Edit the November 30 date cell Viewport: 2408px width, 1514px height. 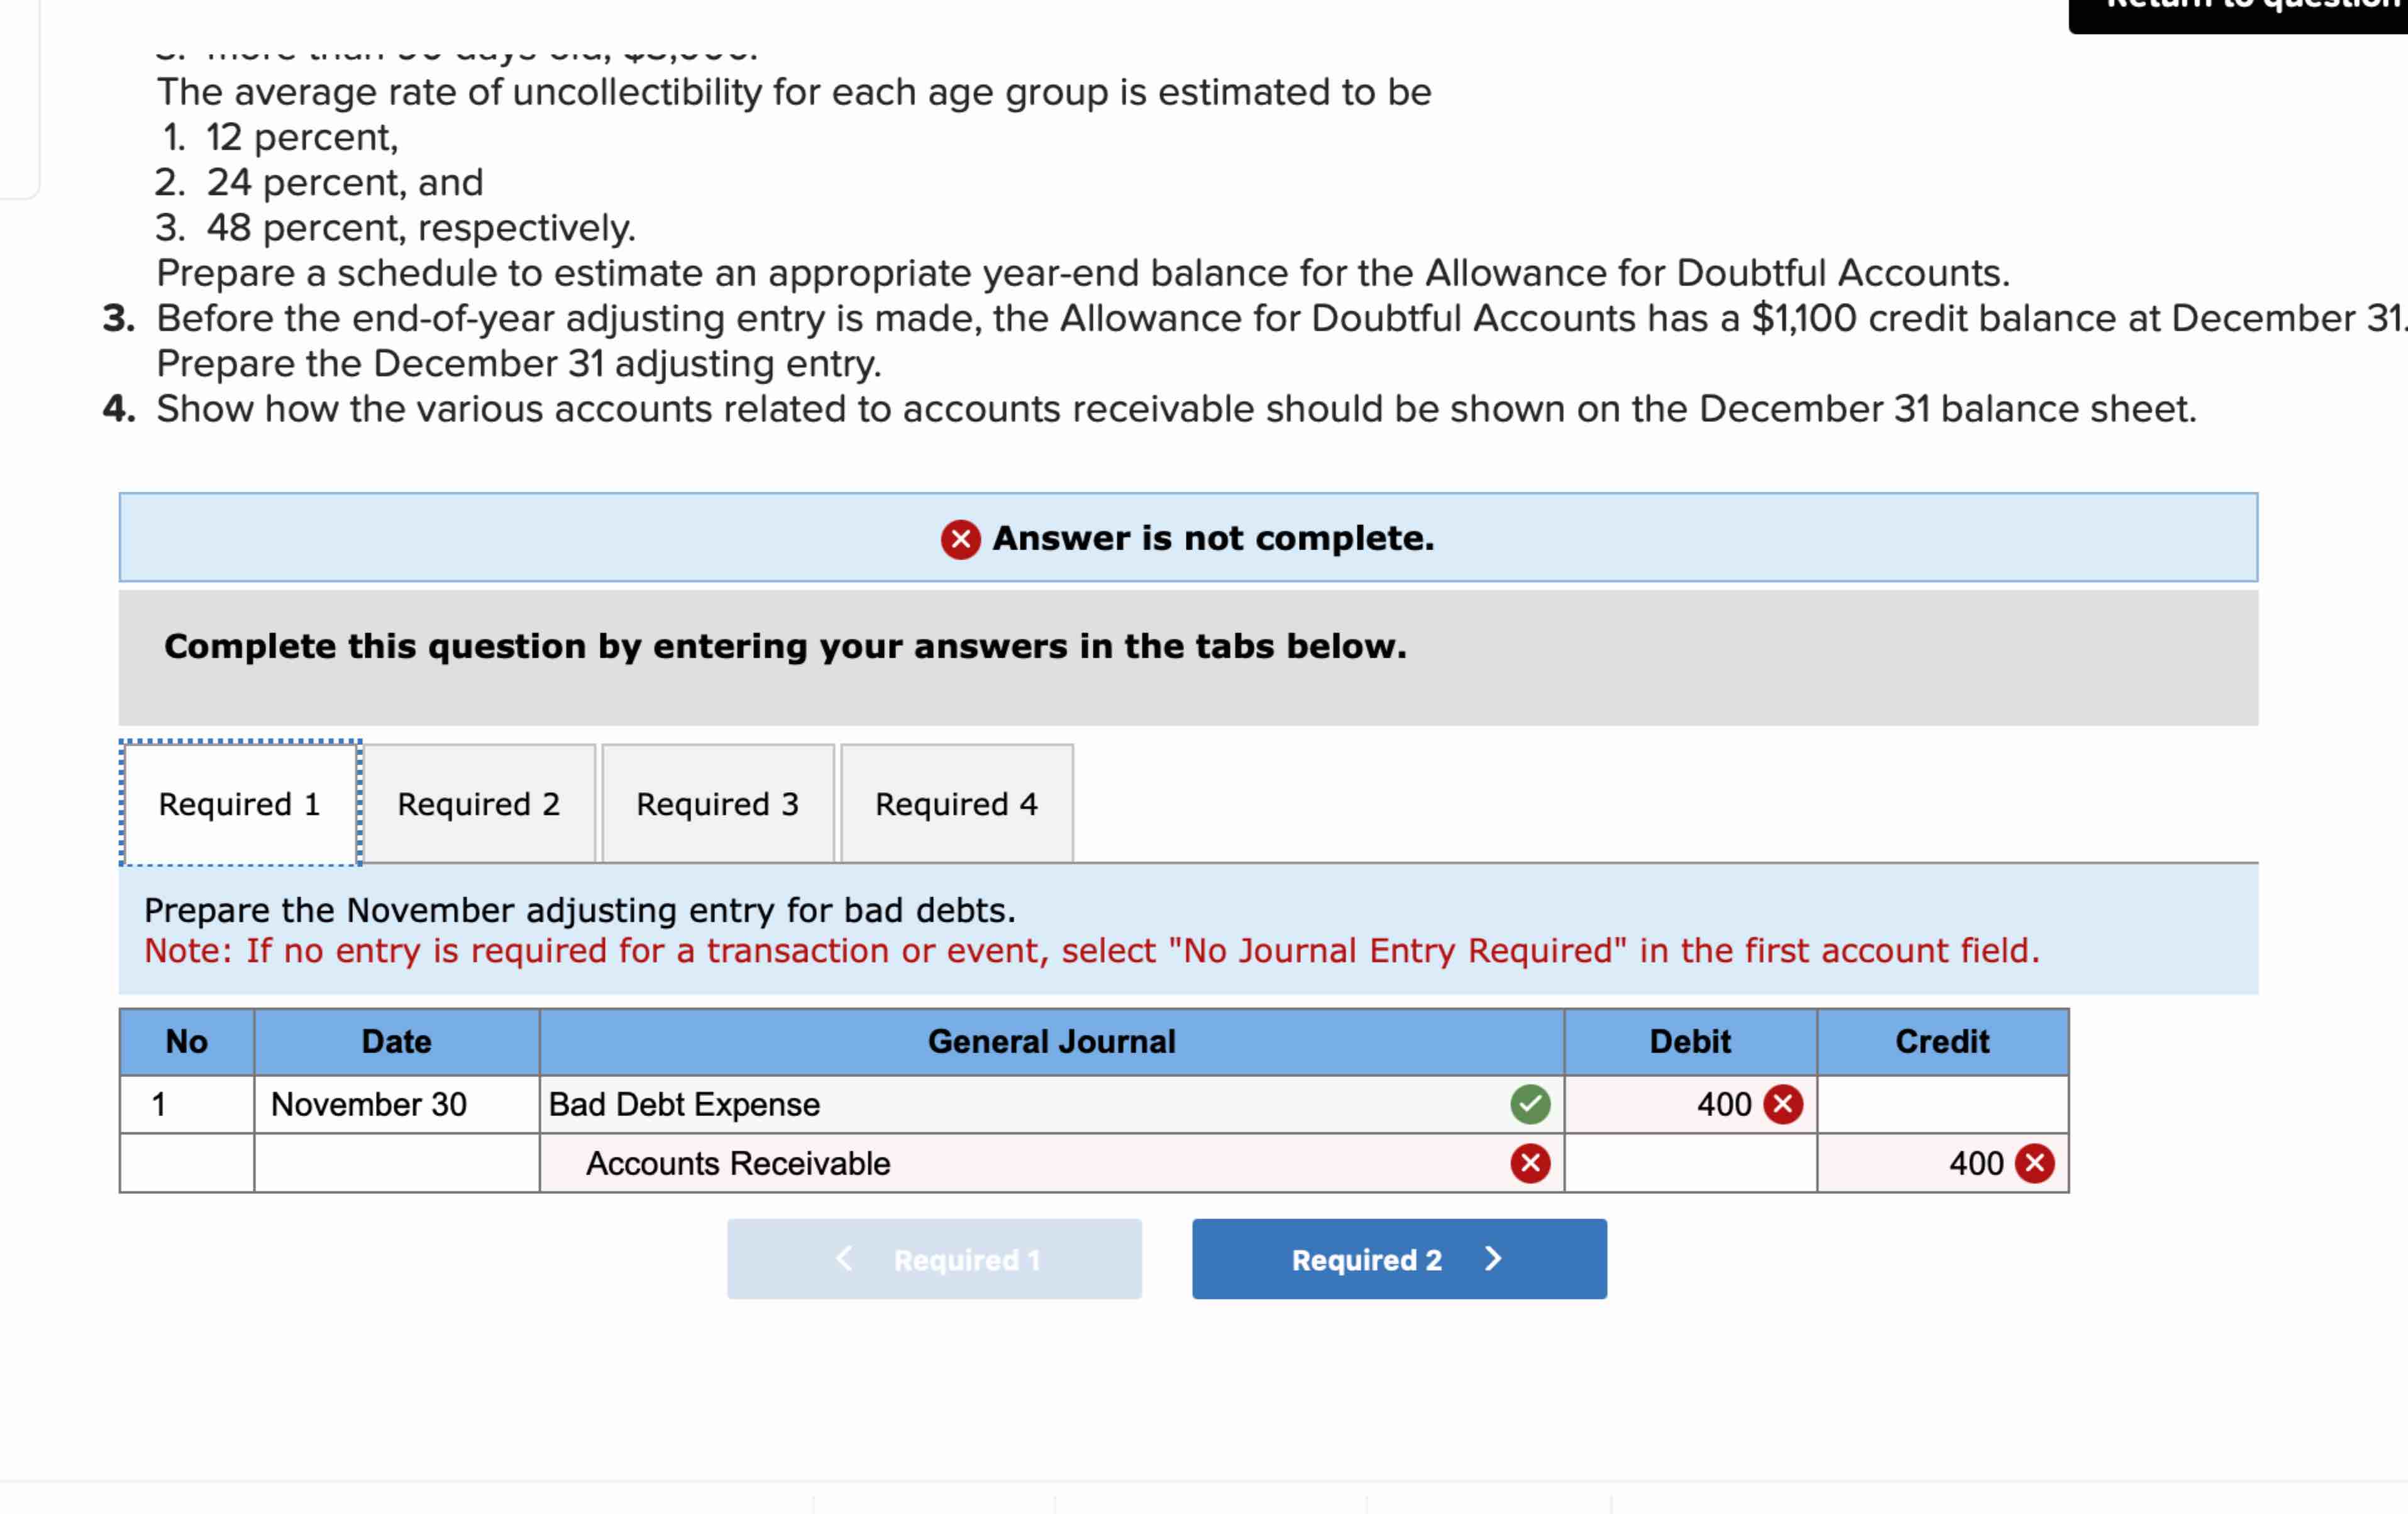pyautogui.click(x=396, y=1104)
